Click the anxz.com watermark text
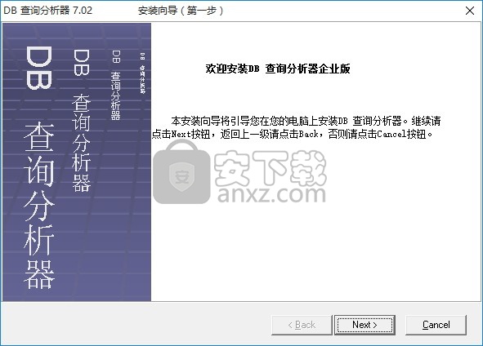The image size is (483, 346). [x=271, y=194]
